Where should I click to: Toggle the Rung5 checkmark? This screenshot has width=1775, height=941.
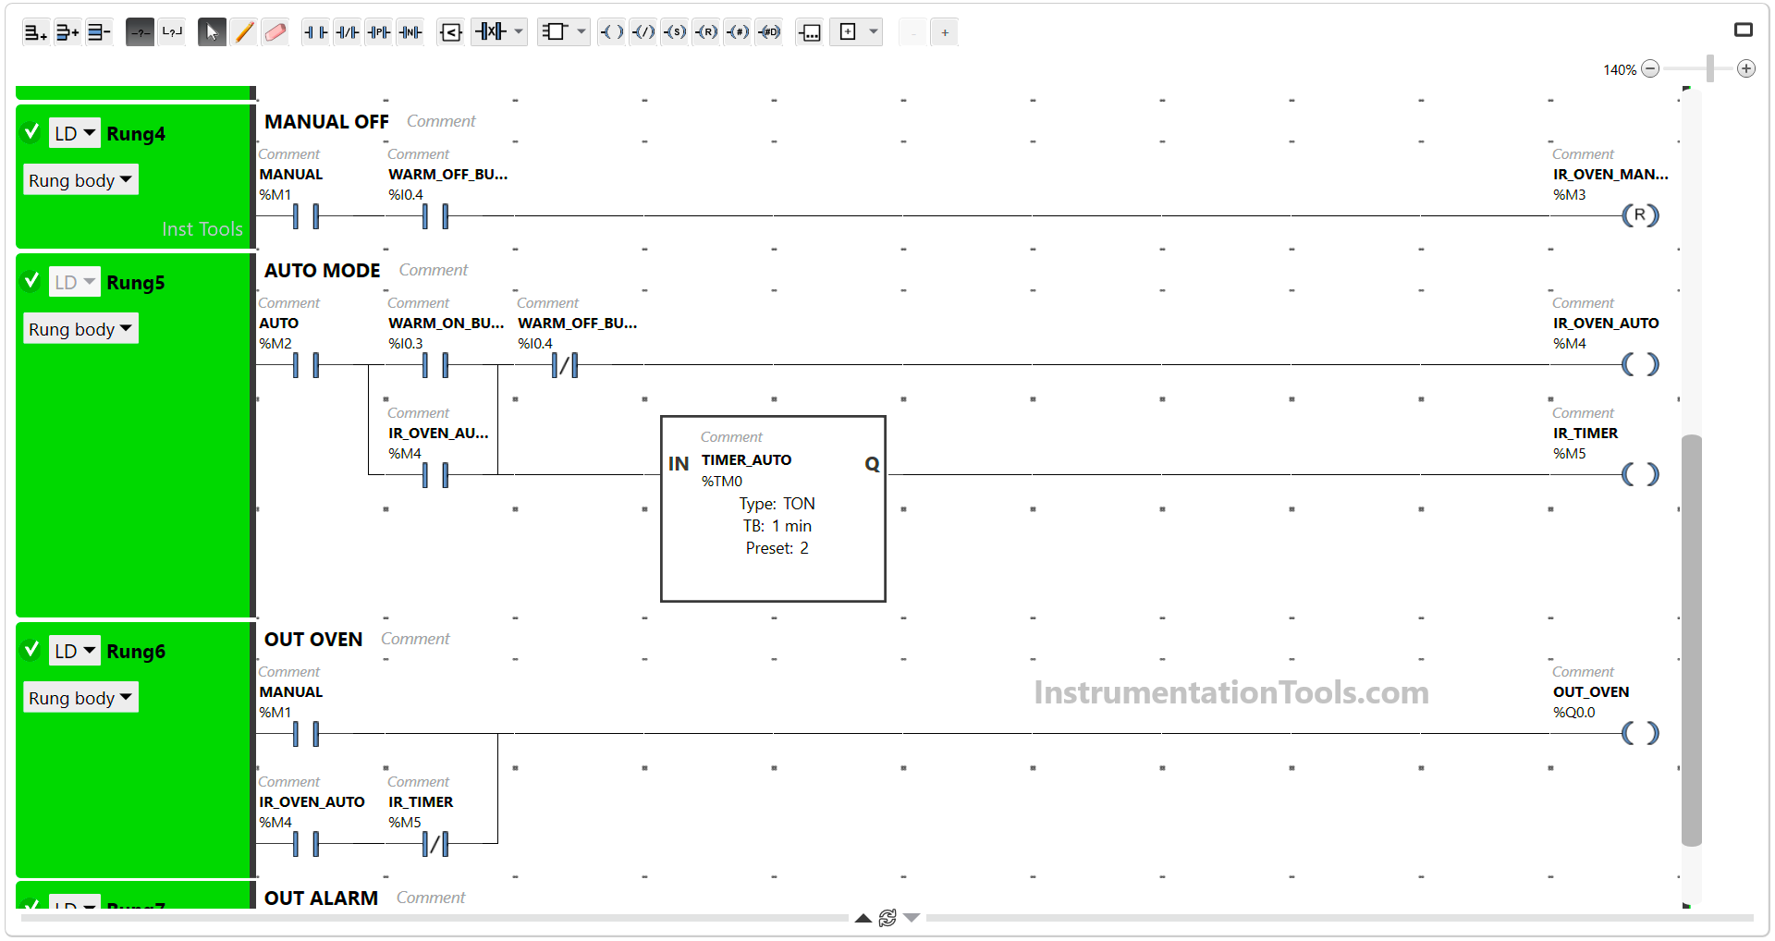pyautogui.click(x=32, y=281)
